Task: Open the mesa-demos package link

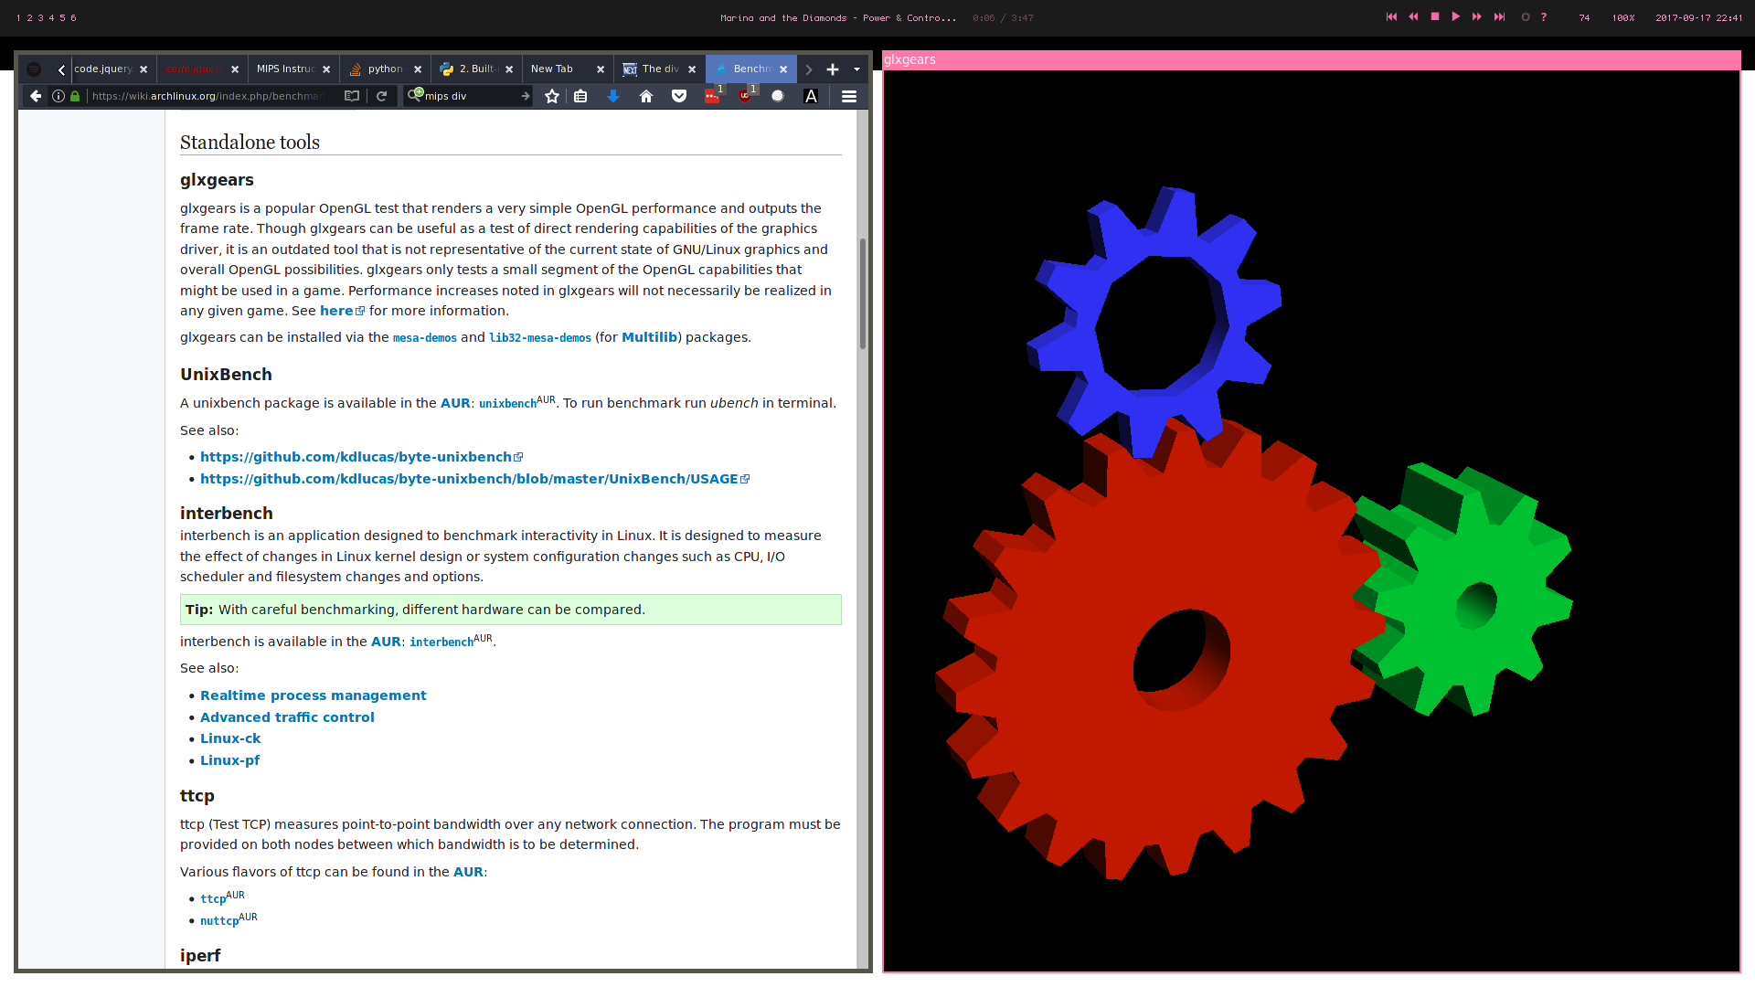Action: click(x=424, y=338)
